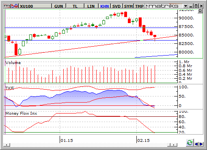
Task: Click the 82500. price axis label
Action: tap(186, 44)
